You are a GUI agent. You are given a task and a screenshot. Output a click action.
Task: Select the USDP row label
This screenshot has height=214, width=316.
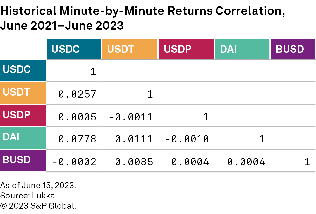(x=23, y=116)
